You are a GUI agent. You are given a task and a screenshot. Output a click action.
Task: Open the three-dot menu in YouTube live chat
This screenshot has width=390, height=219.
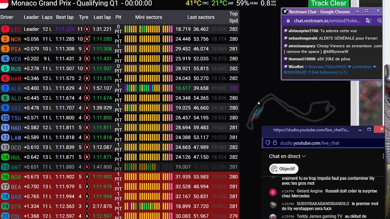(x=383, y=156)
